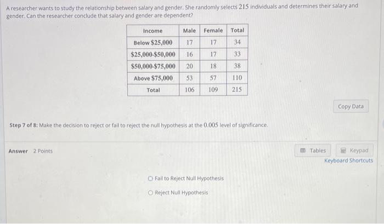Click the table icon on Tables button

(303, 151)
